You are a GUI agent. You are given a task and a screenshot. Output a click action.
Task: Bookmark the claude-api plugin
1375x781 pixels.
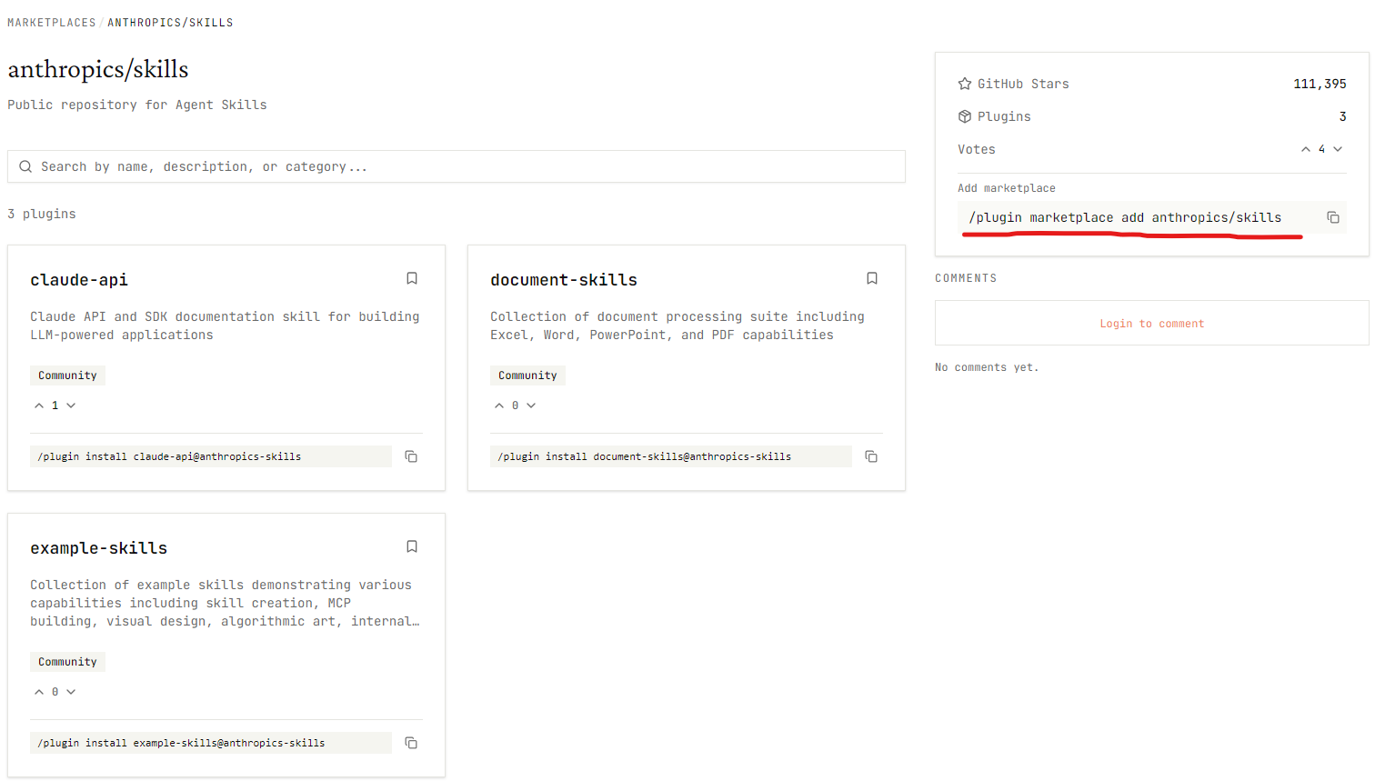412,278
